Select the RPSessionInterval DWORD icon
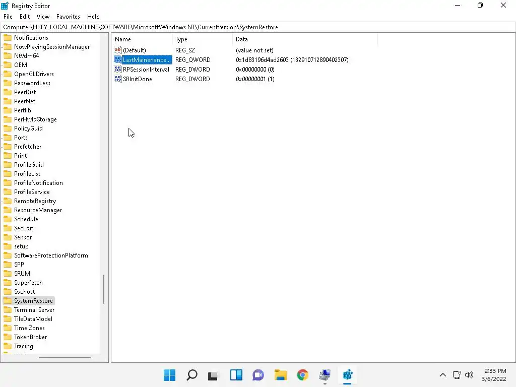Viewport: 516px width, 387px height. (118, 69)
